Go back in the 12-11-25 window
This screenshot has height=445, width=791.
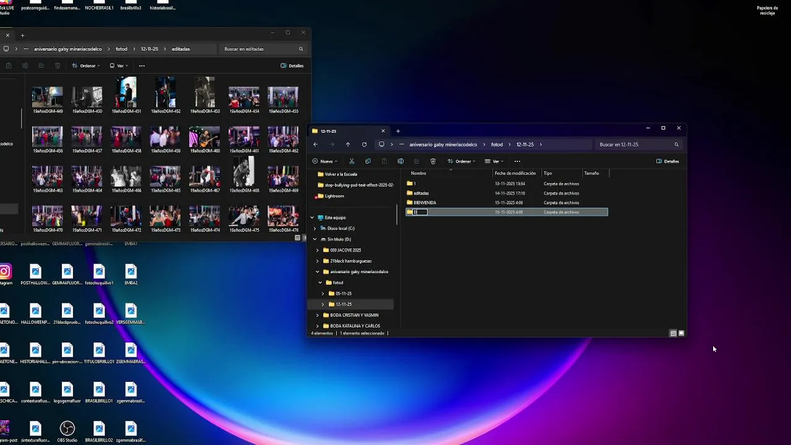click(315, 145)
